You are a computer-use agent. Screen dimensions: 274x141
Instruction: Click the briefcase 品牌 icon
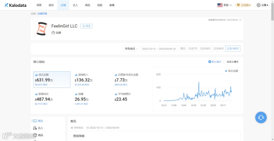click(x=53, y=33)
